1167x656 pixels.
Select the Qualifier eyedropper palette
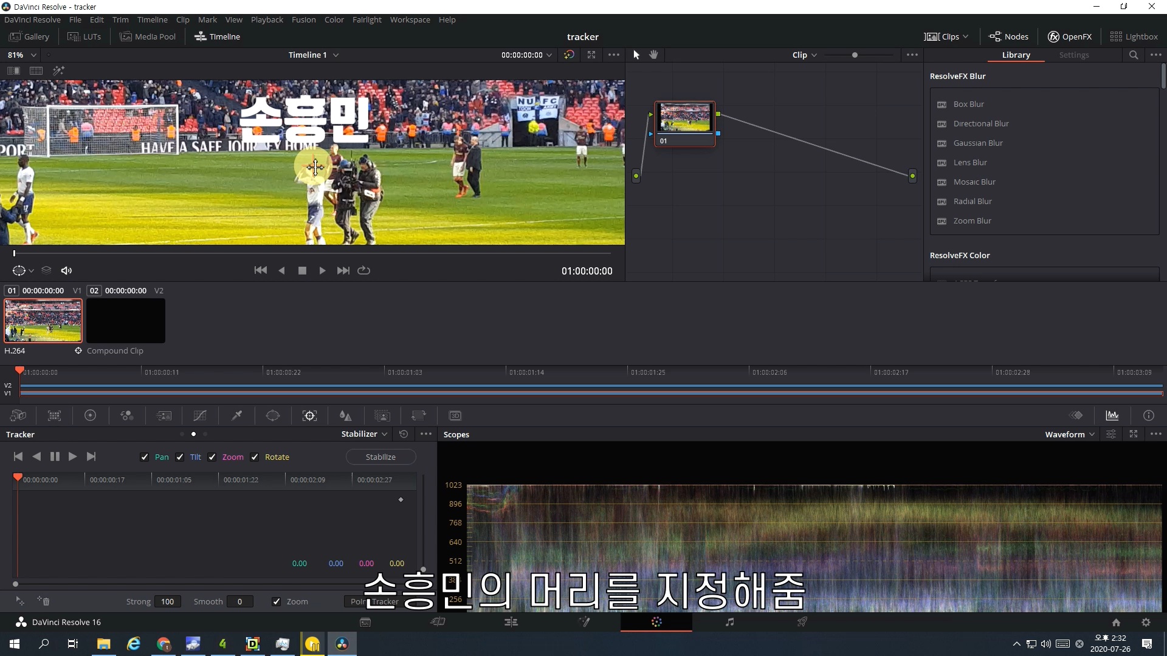coord(236,415)
